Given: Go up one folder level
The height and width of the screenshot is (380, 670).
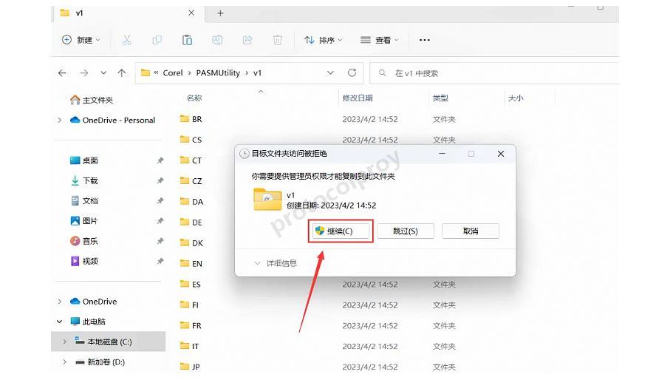Looking at the screenshot, I should pyautogui.click(x=122, y=73).
